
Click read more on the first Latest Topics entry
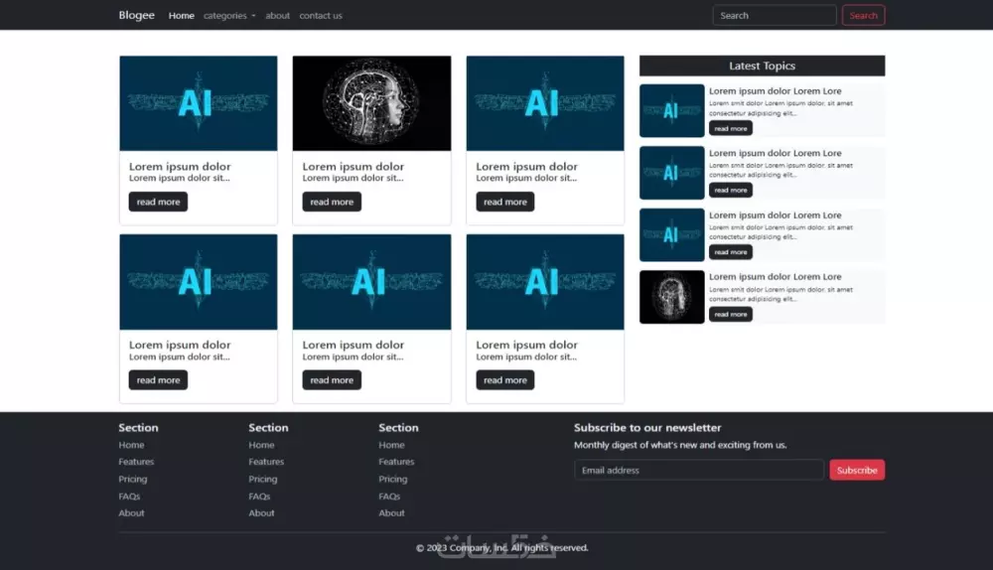(730, 128)
